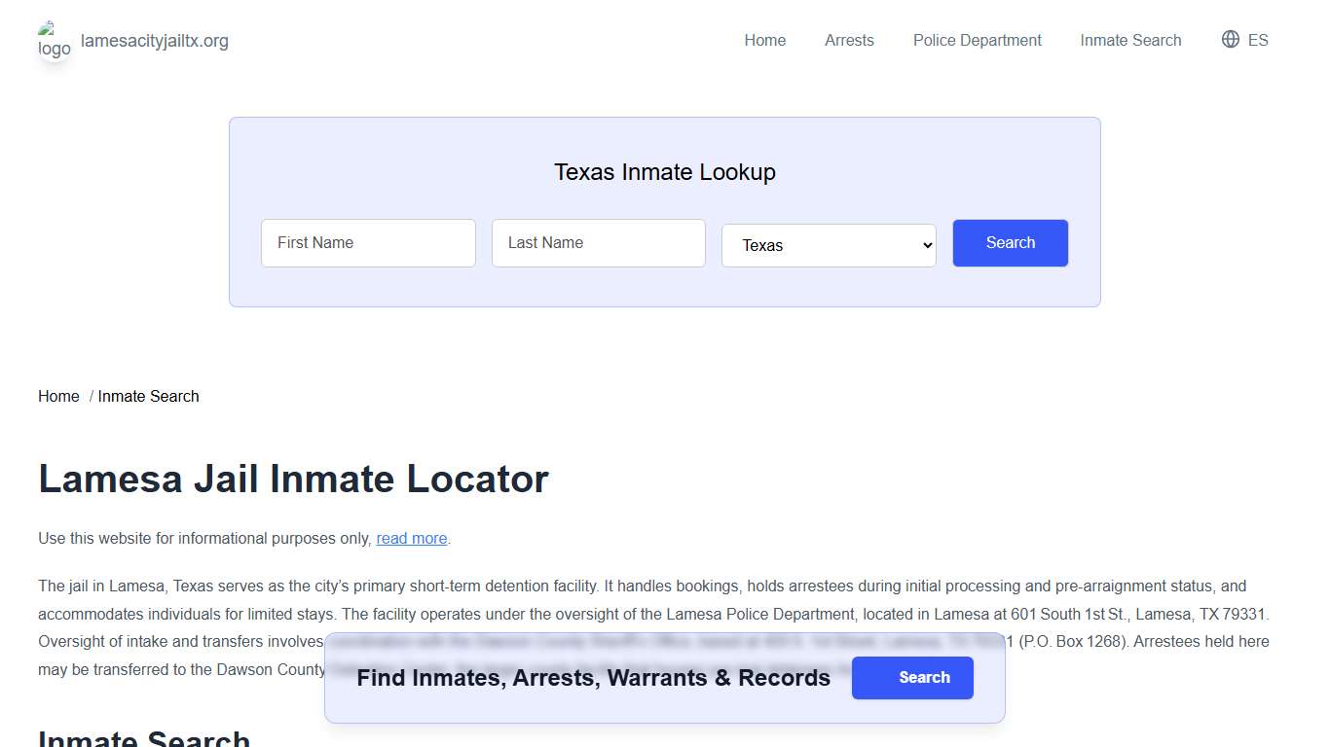The image size is (1330, 747).
Task: Open the read more link
Action: pos(411,538)
